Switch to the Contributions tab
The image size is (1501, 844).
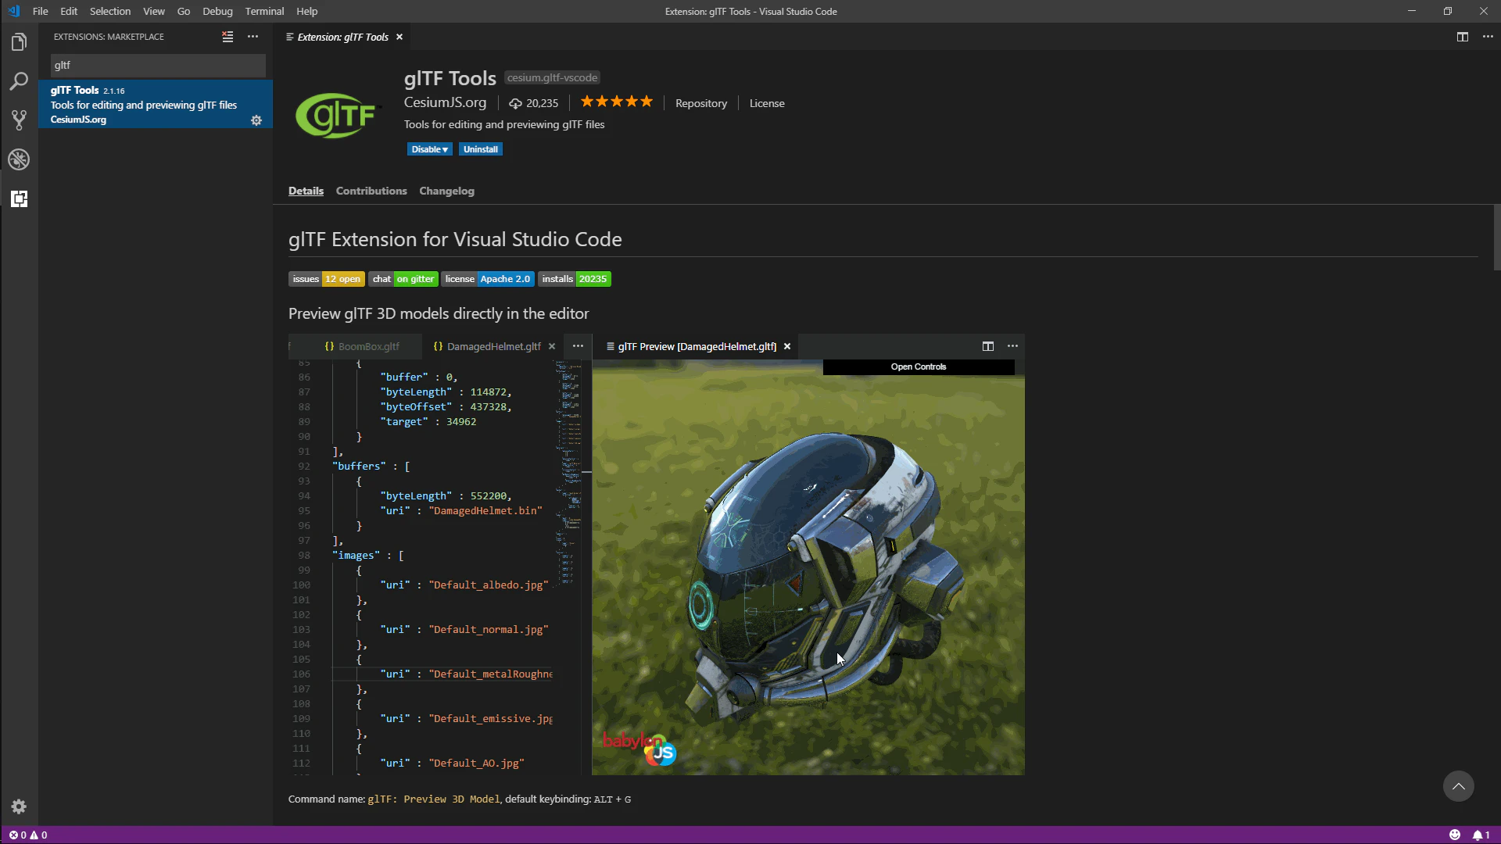tap(371, 191)
